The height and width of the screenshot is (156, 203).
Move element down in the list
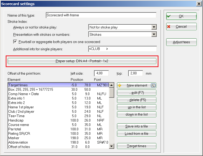click(136, 115)
